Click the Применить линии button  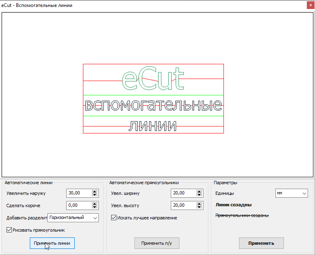pyautogui.click(x=52, y=243)
